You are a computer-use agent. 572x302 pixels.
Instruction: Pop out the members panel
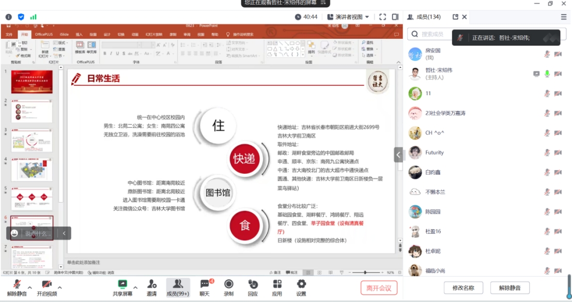tap(455, 17)
